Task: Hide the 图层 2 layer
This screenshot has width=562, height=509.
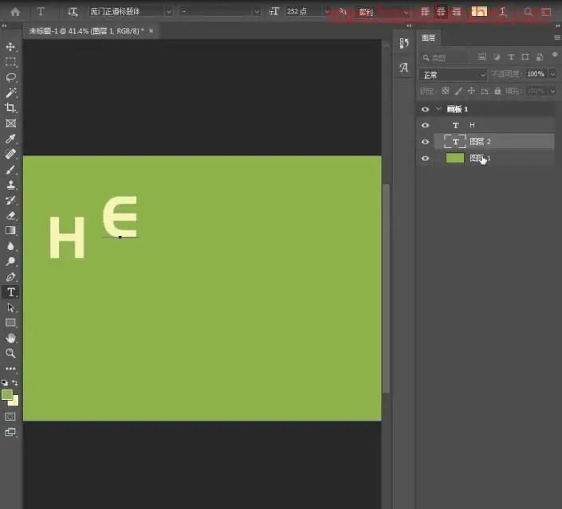Action: (x=425, y=142)
